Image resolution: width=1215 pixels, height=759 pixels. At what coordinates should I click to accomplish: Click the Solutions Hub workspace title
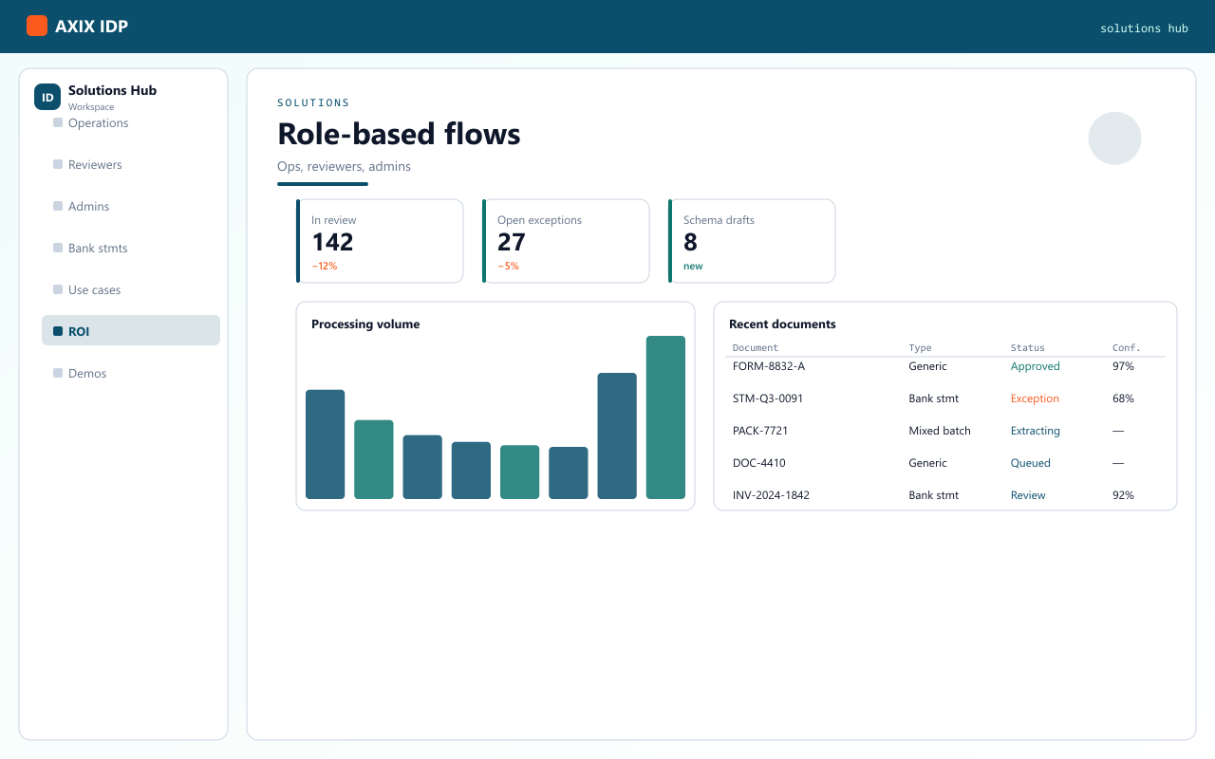coord(112,90)
